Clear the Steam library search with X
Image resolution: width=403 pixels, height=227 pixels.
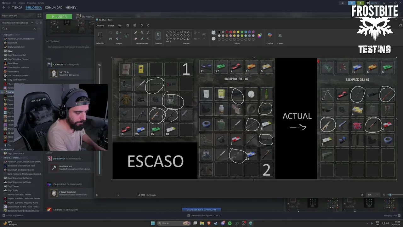[35, 29]
